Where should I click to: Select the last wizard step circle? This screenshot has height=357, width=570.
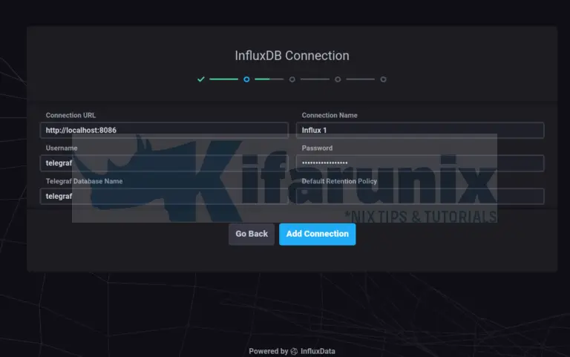click(383, 79)
